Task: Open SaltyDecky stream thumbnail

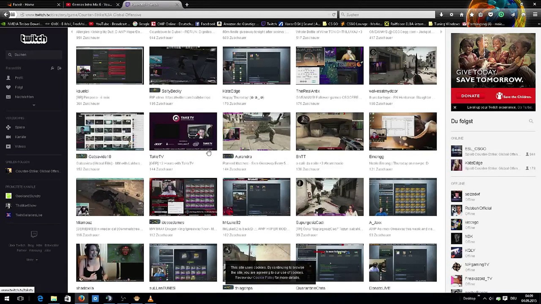Action: click(x=183, y=65)
